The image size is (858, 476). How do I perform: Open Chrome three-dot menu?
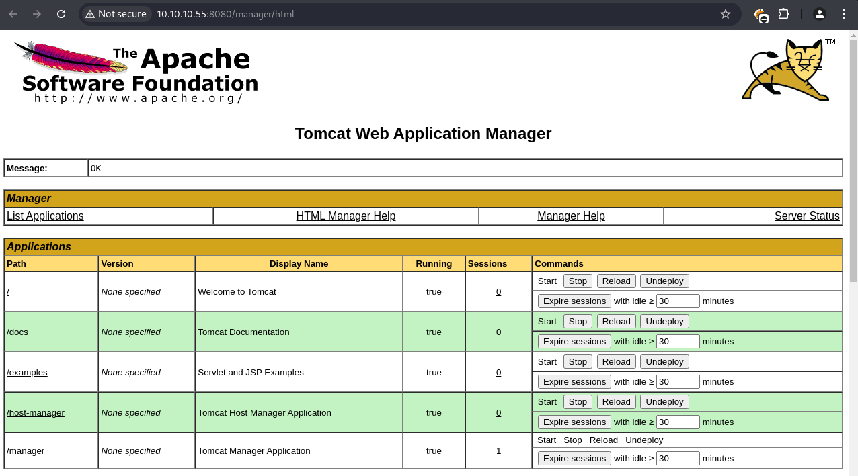844,14
